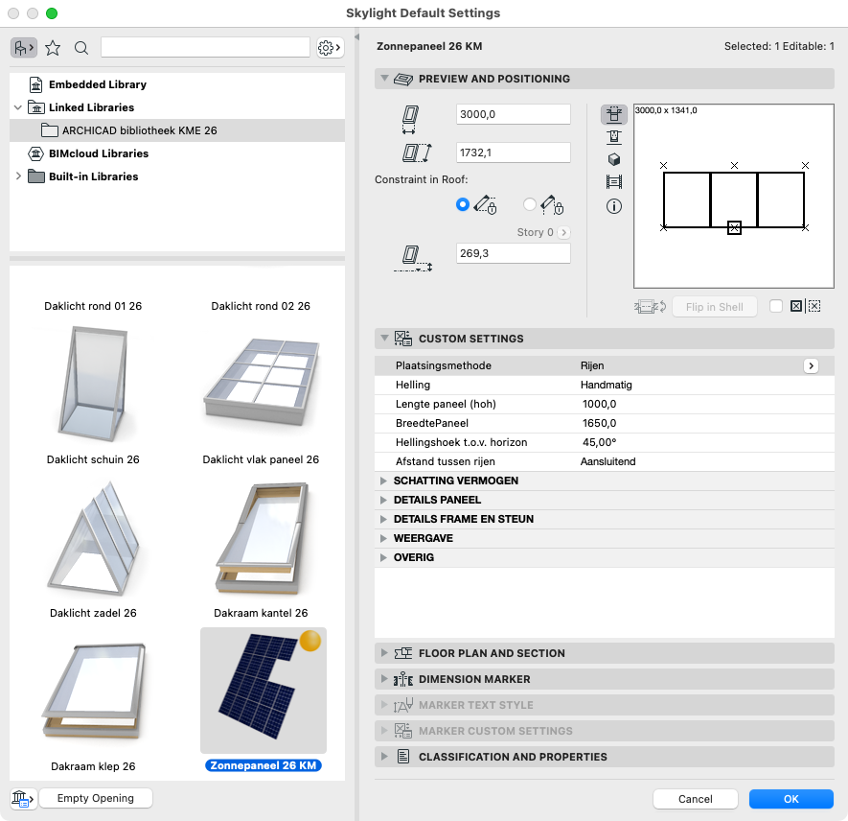Switch preview to the preview picture icon
Viewport: 848px width, 821px height.
614,182
